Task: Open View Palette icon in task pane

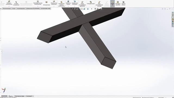Action: pyautogui.click(x=173, y=19)
